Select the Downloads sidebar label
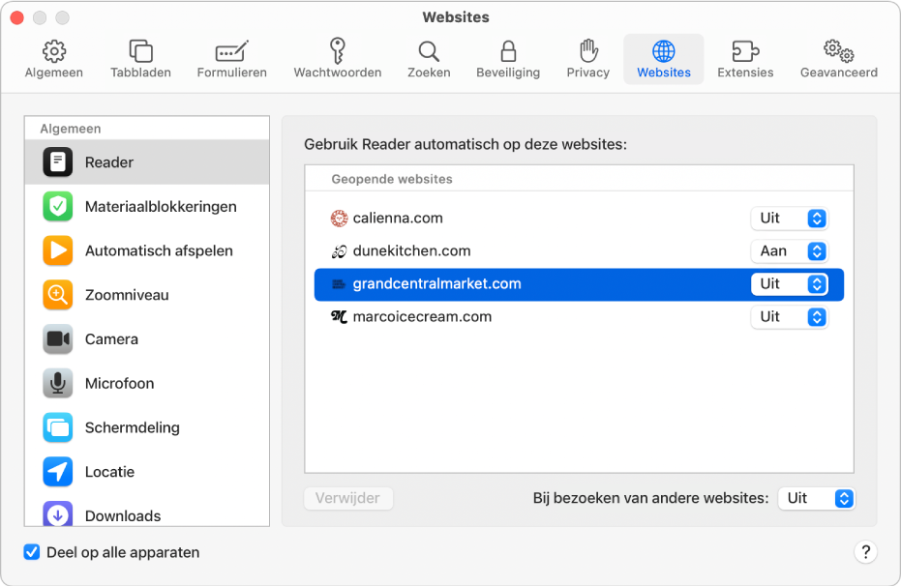Screen dimensions: 901x586 pyautogui.click(x=123, y=516)
